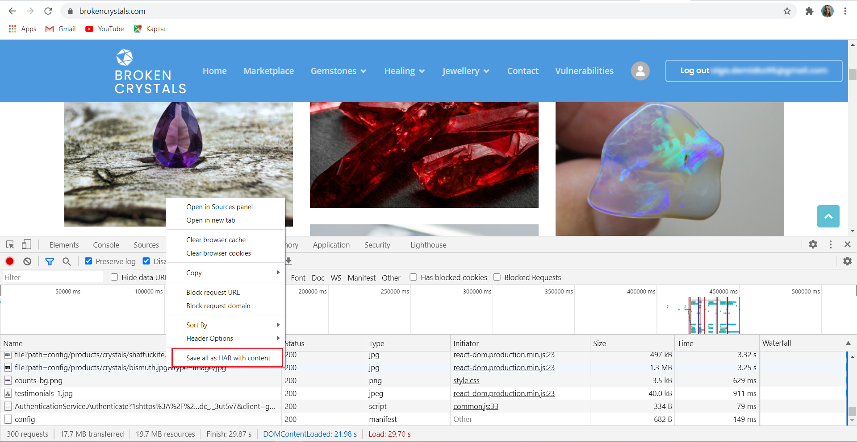Open the Apps bookmark shortcut
This screenshot has height=442, width=857.
tap(22, 29)
